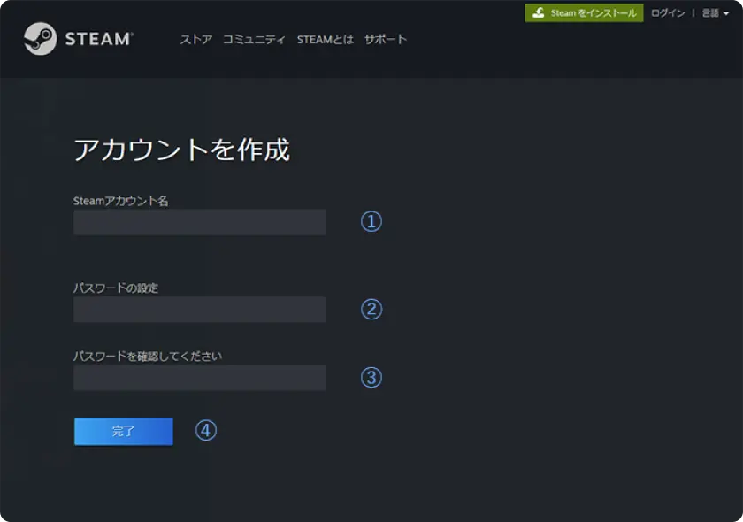Open the ストア menu
Image resolution: width=743 pixels, height=522 pixels.
point(196,39)
